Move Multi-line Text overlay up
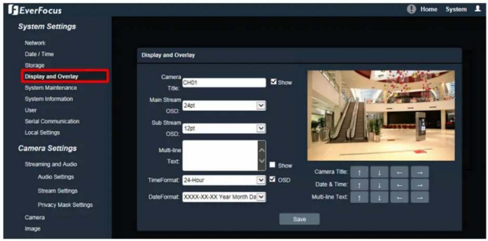The image size is (488, 241). click(359, 197)
